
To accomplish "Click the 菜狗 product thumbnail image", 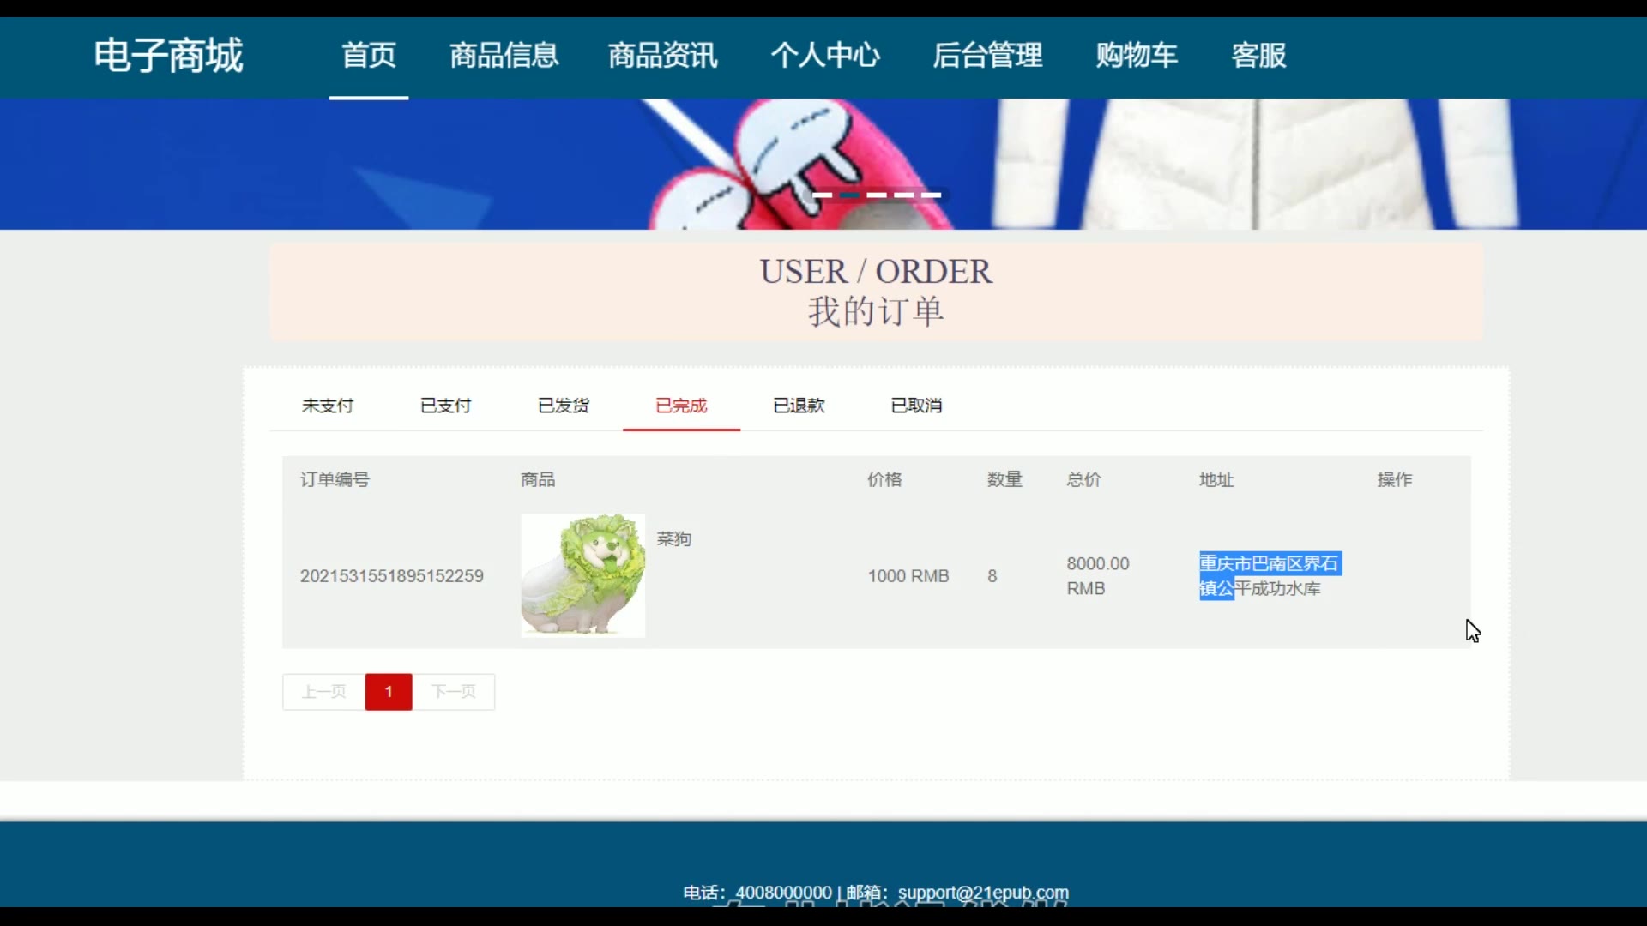I will click(x=583, y=575).
